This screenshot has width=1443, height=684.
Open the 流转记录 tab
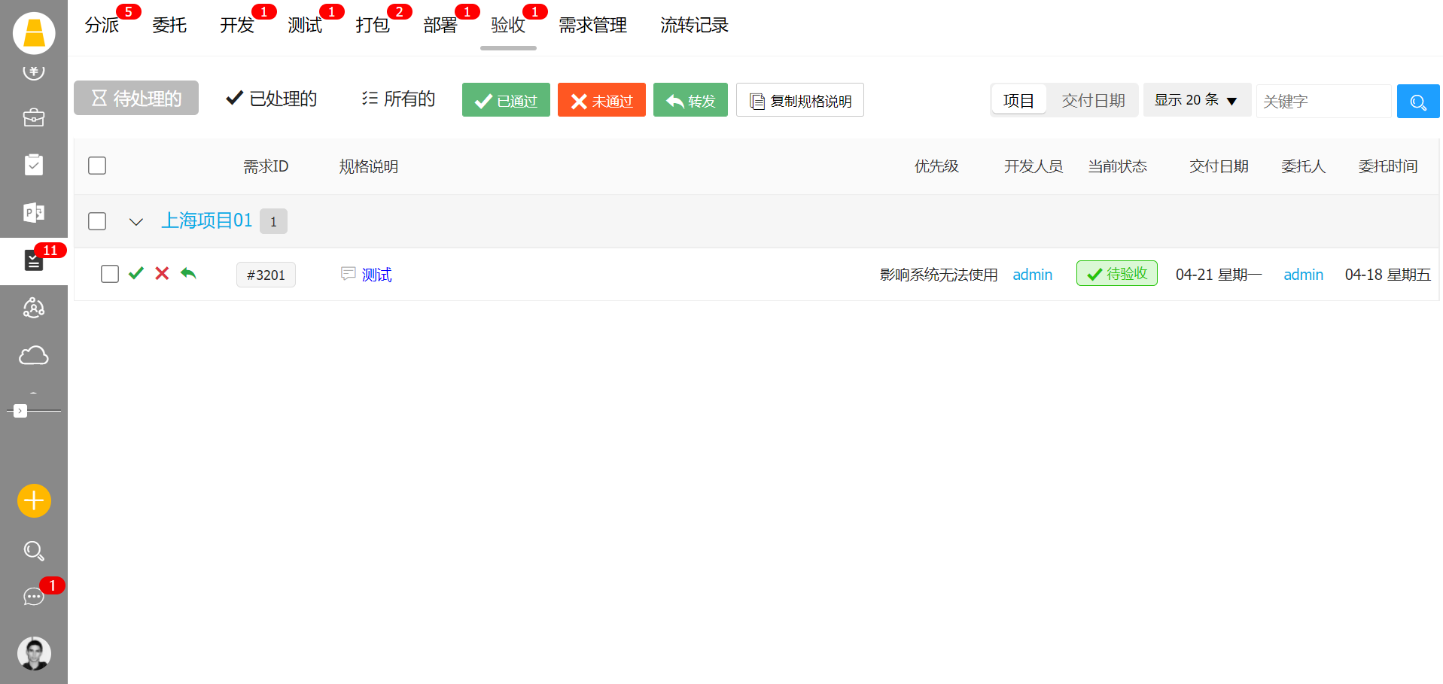tap(694, 26)
